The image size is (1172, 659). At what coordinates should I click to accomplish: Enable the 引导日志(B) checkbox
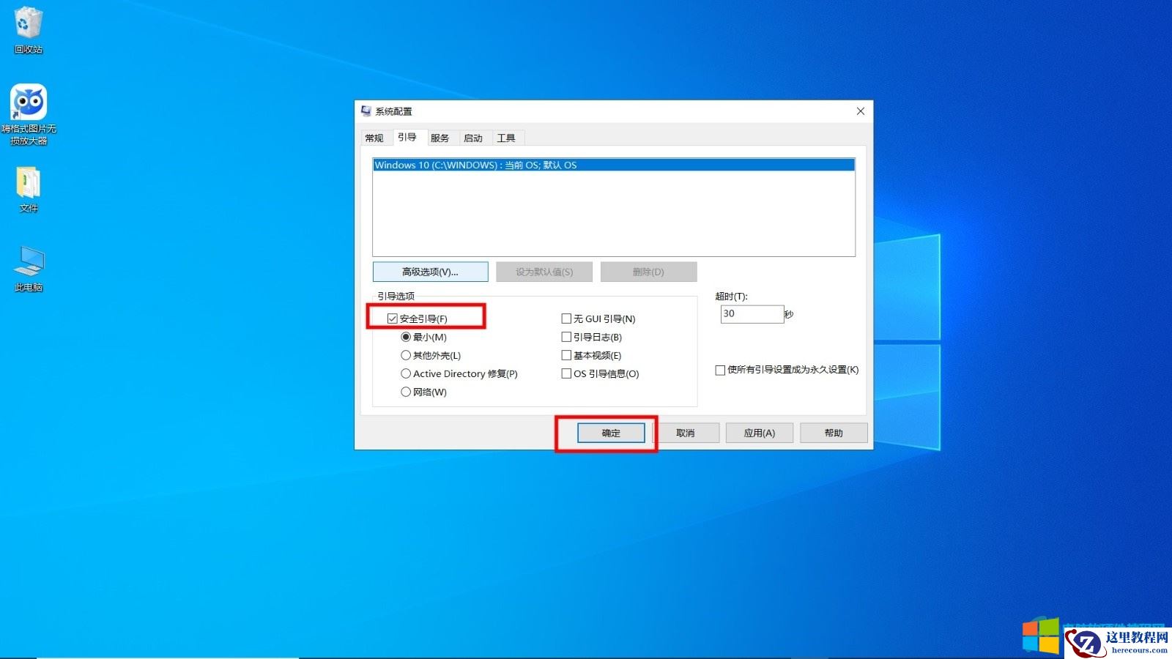point(566,337)
